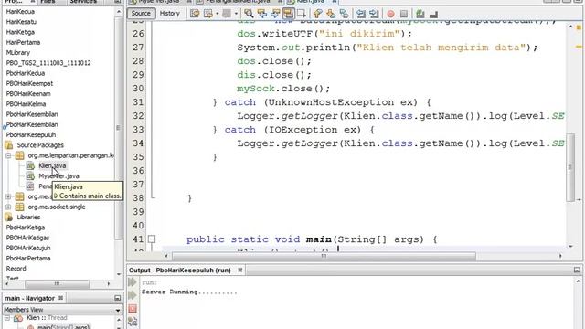Click yellow warning mark in error stripe
Viewport: 585px width, 329px height.
[x=579, y=47]
